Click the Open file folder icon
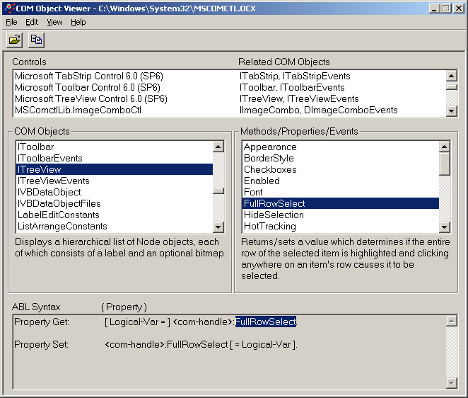This screenshot has height=398, width=468. pos(14,40)
